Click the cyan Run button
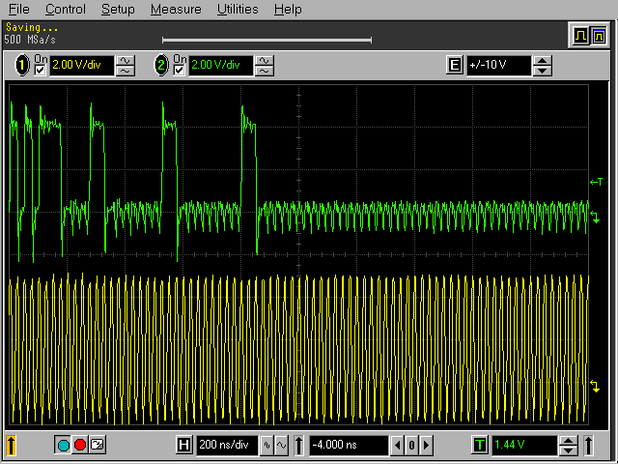The width and height of the screenshot is (618, 464). coord(63,445)
